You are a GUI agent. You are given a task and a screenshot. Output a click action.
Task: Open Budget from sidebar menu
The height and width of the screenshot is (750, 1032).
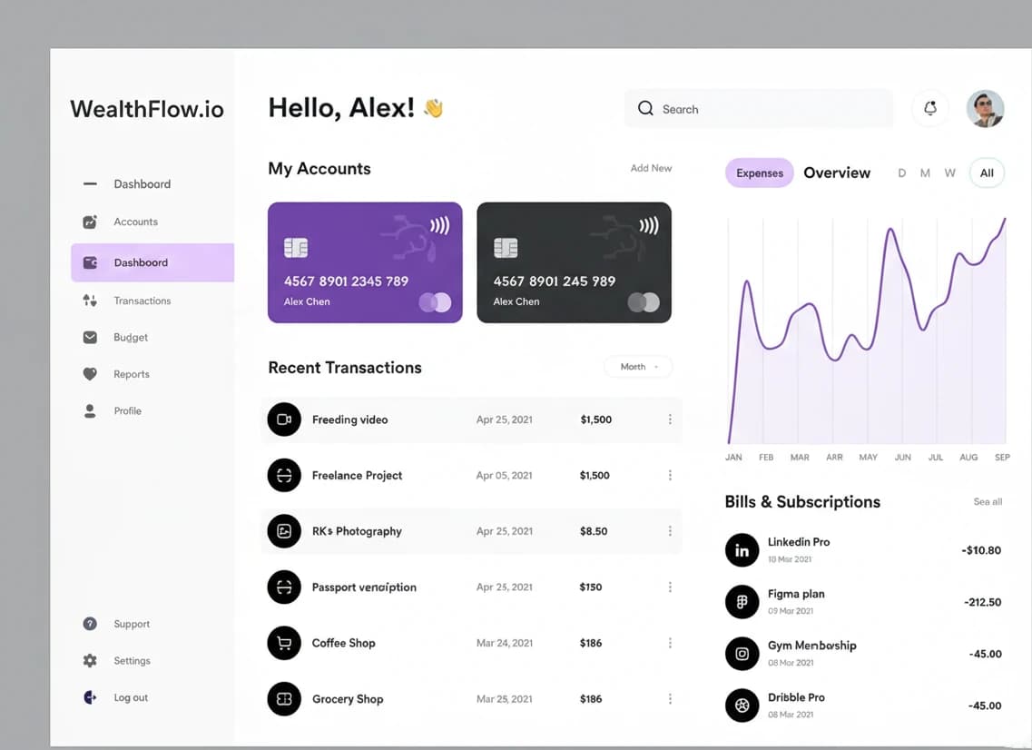pos(131,338)
